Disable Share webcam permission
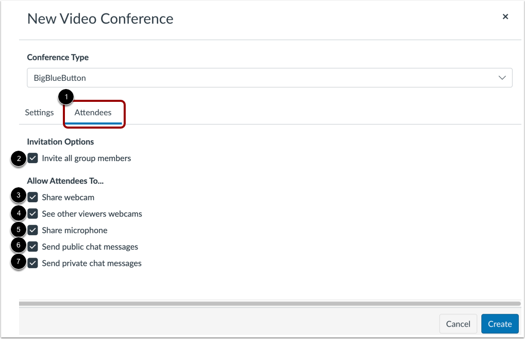This screenshot has width=525, height=339. click(x=33, y=197)
